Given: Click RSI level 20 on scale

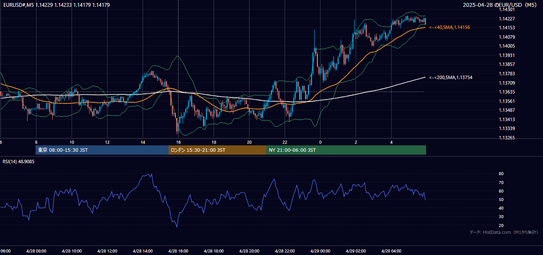Looking at the screenshot, I should pyautogui.click(x=501, y=225).
